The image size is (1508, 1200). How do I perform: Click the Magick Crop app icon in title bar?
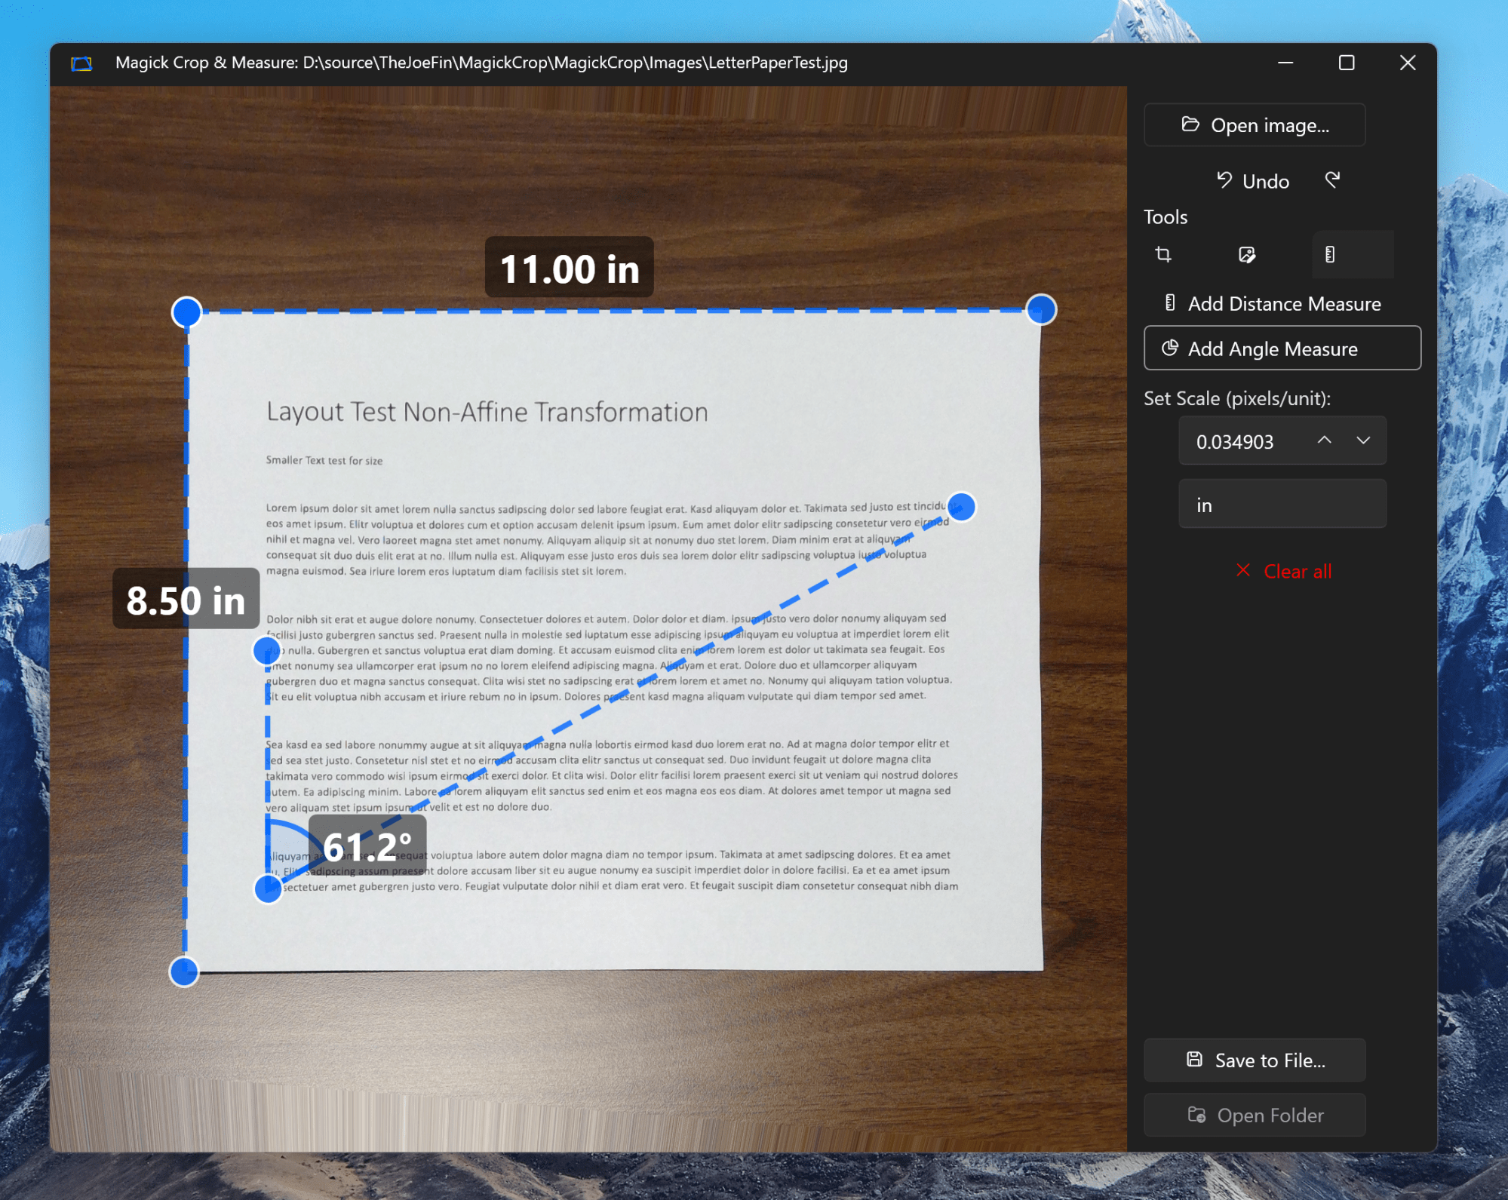[81, 63]
